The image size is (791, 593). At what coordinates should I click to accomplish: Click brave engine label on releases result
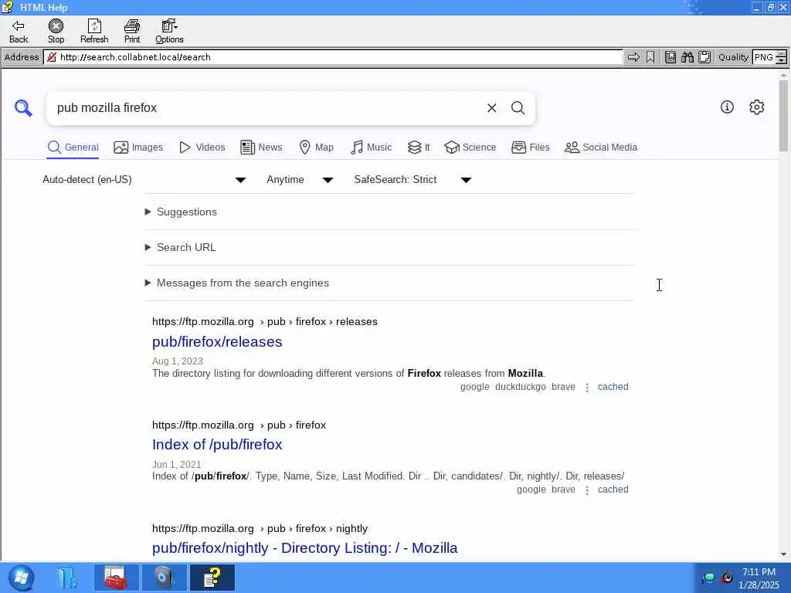tap(563, 387)
